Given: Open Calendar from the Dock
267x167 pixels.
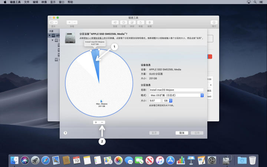Looking at the screenshot, I should [77, 160].
